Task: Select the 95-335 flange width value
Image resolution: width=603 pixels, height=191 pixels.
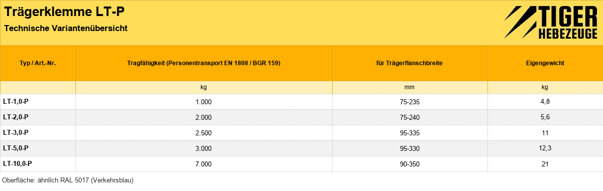Action: [x=410, y=133]
